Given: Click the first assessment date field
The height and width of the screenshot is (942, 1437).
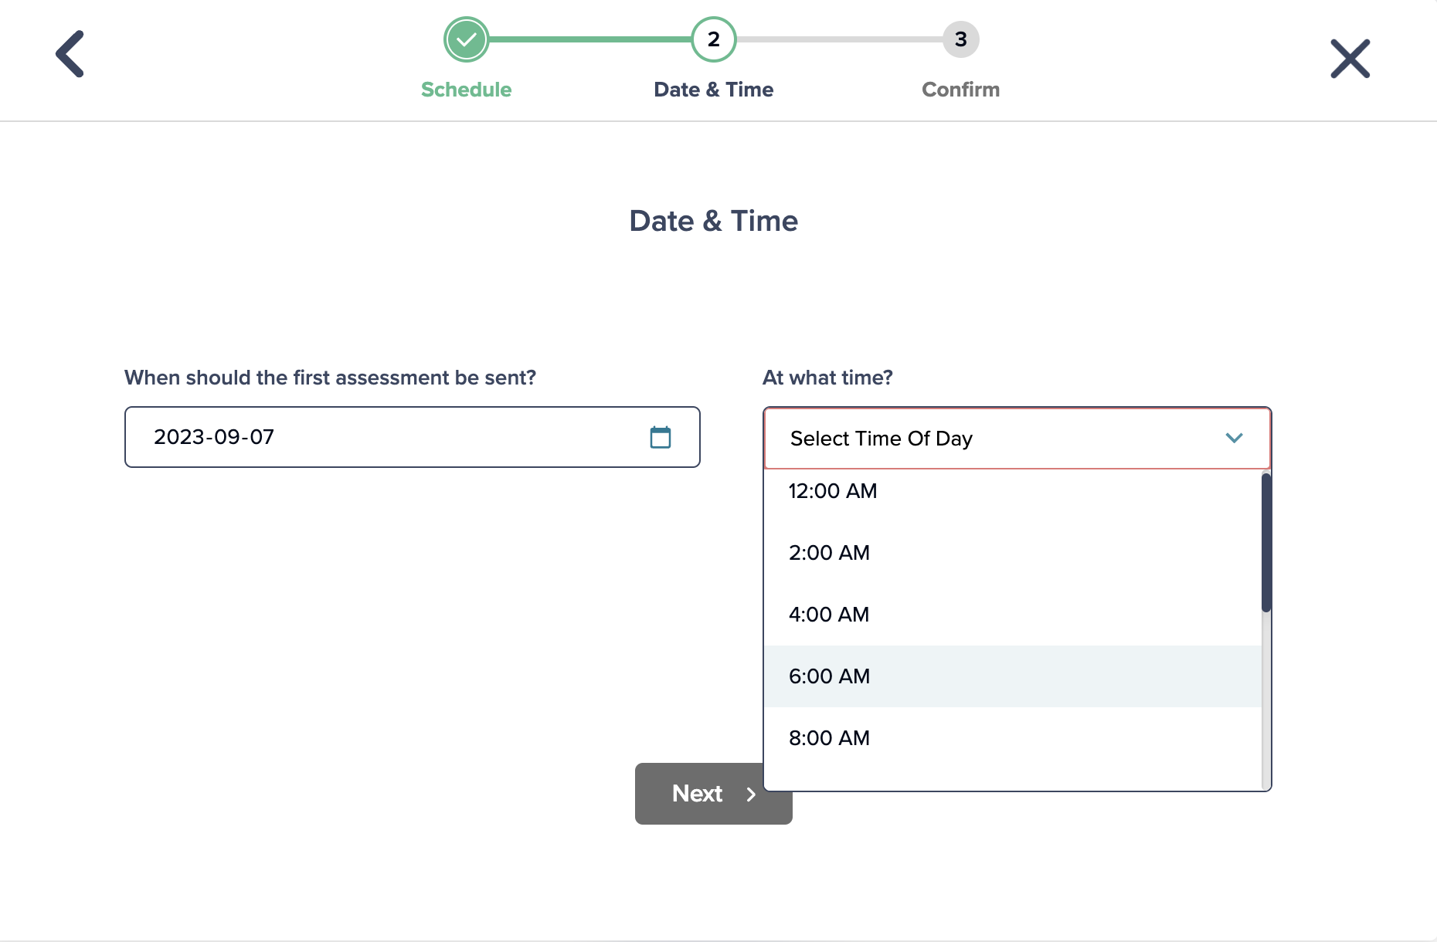Looking at the screenshot, I should (386, 437).
